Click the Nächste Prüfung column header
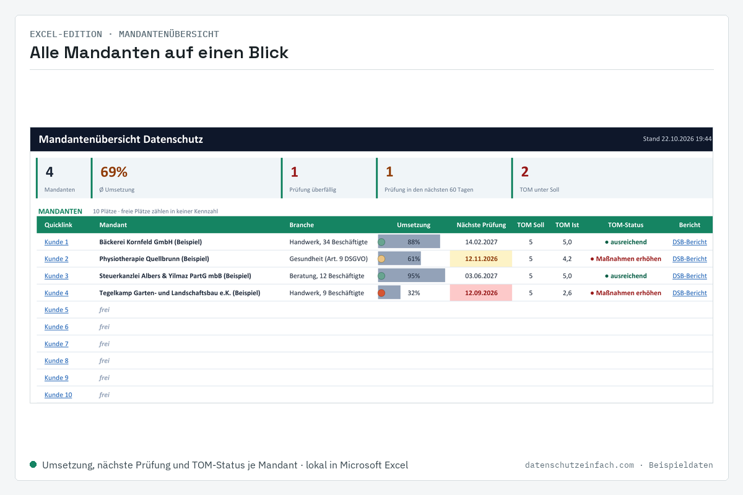The width and height of the screenshot is (743, 495). point(481,225)
